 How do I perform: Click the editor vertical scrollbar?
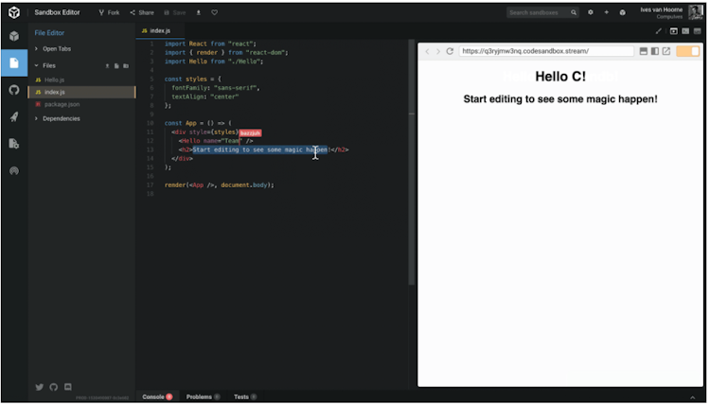pyautogui.click(x=412, y=163)
